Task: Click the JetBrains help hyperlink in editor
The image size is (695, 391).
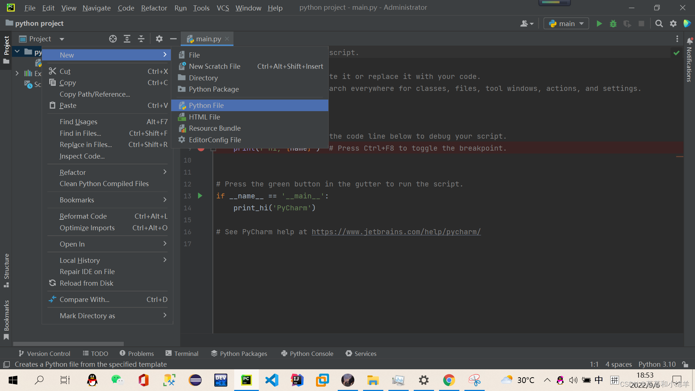Action: point(396,232)
